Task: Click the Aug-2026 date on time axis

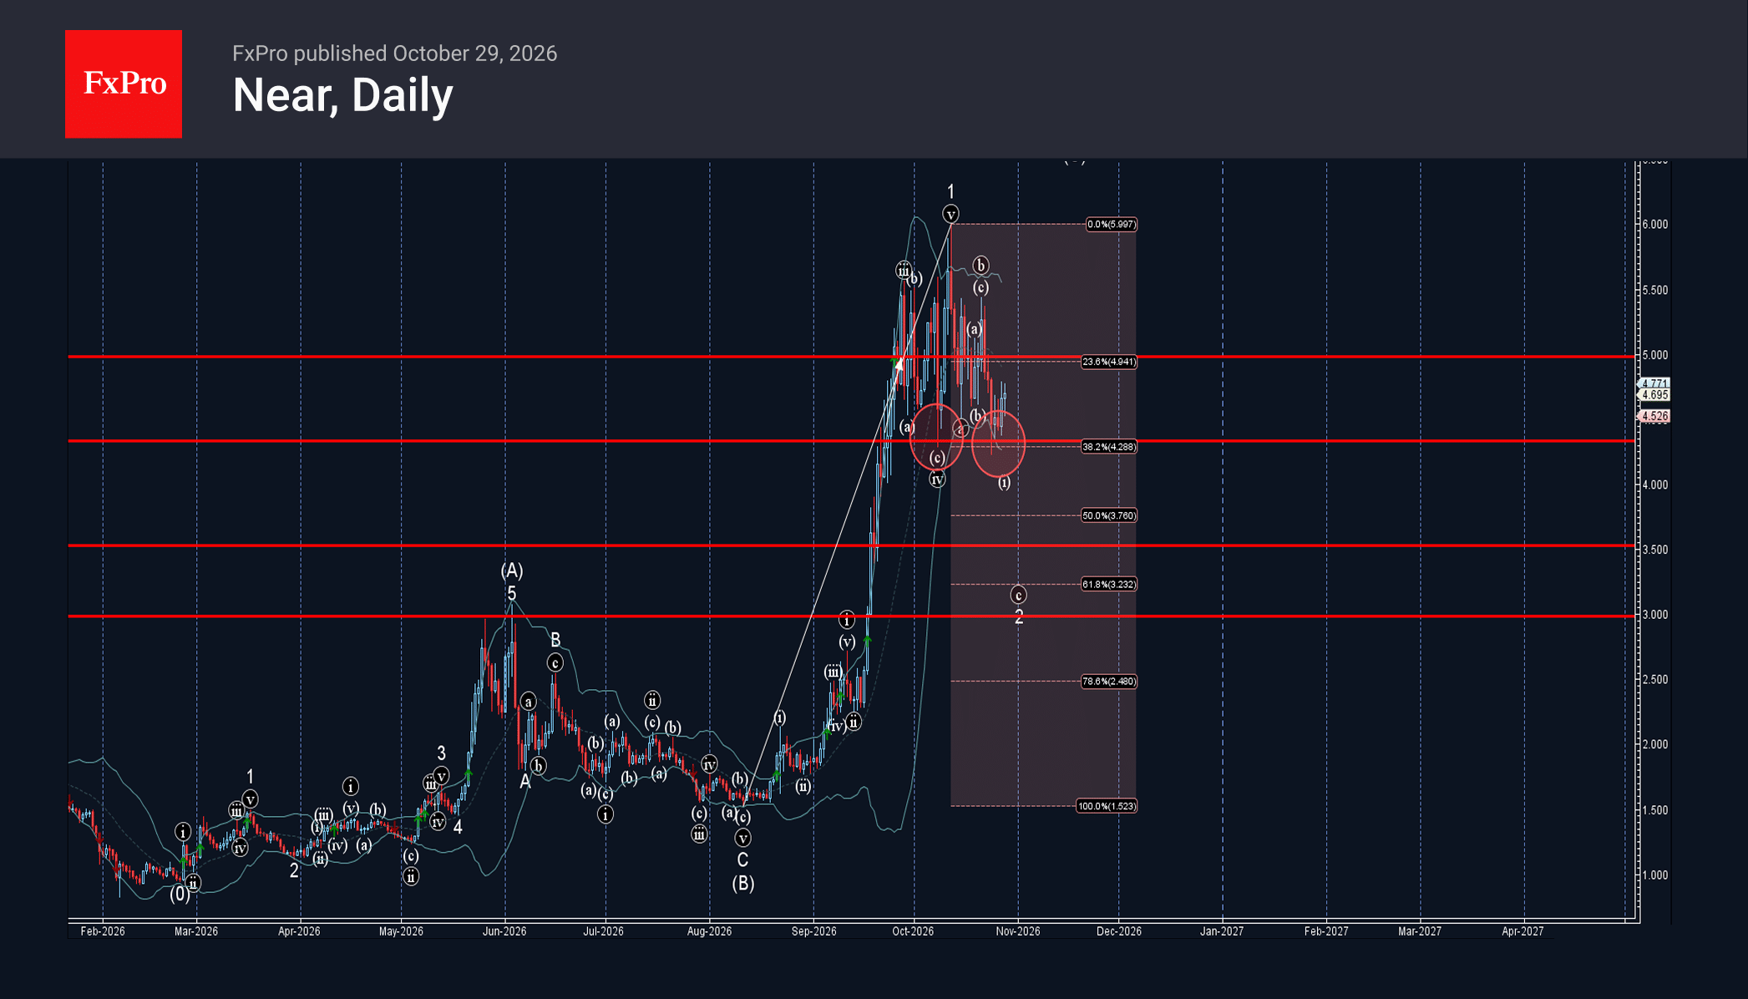Action: click(x=709, y=931)
